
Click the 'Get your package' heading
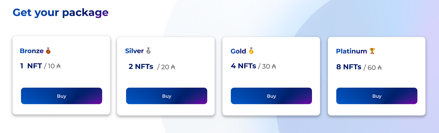[x=61, y=12]
